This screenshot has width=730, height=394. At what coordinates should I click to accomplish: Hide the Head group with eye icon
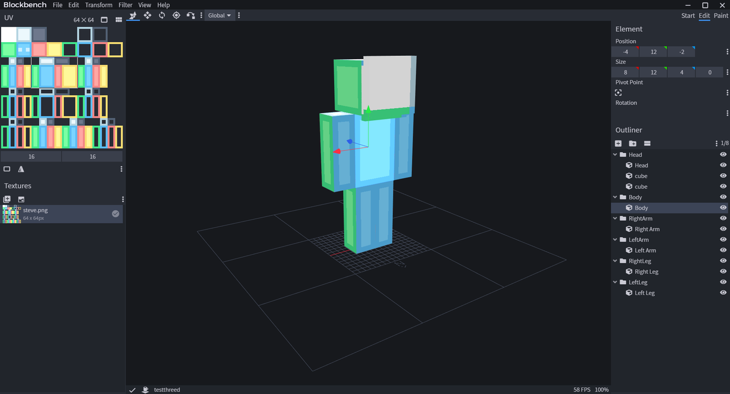point(723,155)
